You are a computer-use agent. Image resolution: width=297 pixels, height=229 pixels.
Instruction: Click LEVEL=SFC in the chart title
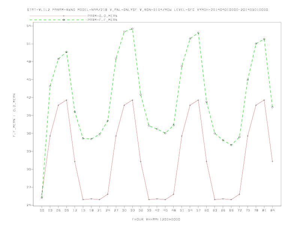coord(184,10)
